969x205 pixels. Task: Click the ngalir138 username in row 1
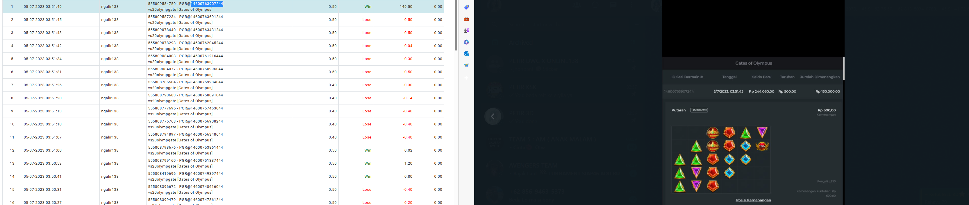(110, 7)
